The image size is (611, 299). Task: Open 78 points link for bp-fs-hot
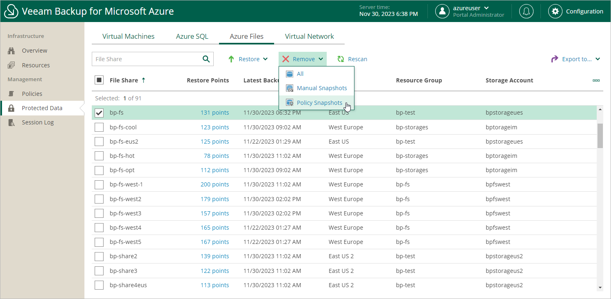click(216, 156)
